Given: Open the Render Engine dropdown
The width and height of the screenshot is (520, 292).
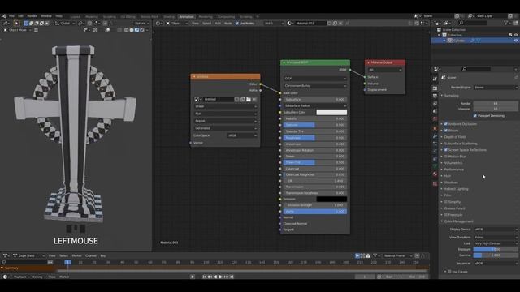Looking at the screenshot, I should click(x=496, y=88).
